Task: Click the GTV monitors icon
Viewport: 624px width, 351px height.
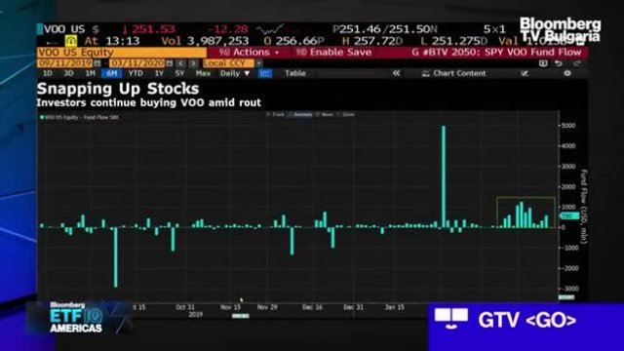Action: [450, 319]
